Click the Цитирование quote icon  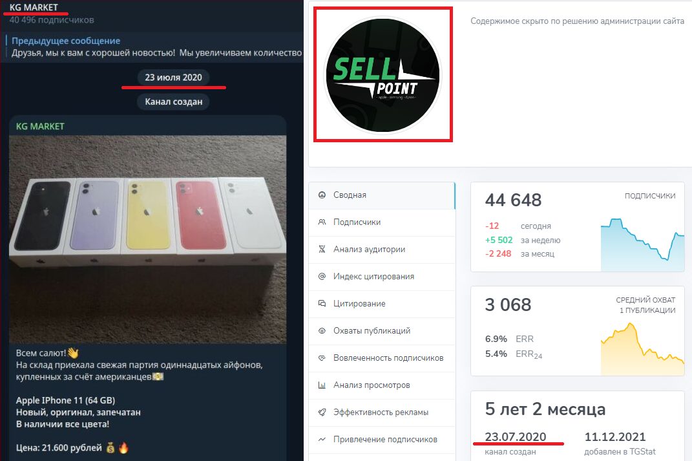pyautogui.click(x=322, y=303)
